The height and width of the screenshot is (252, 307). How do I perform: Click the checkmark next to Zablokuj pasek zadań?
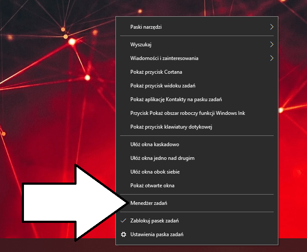click(123, 221)
